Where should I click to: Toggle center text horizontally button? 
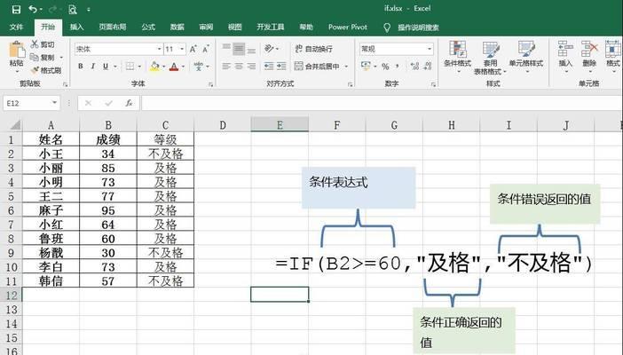click(x=239, y=67)
